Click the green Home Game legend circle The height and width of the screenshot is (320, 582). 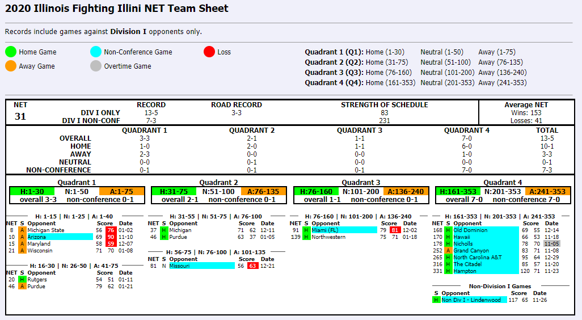click(11, 52)
